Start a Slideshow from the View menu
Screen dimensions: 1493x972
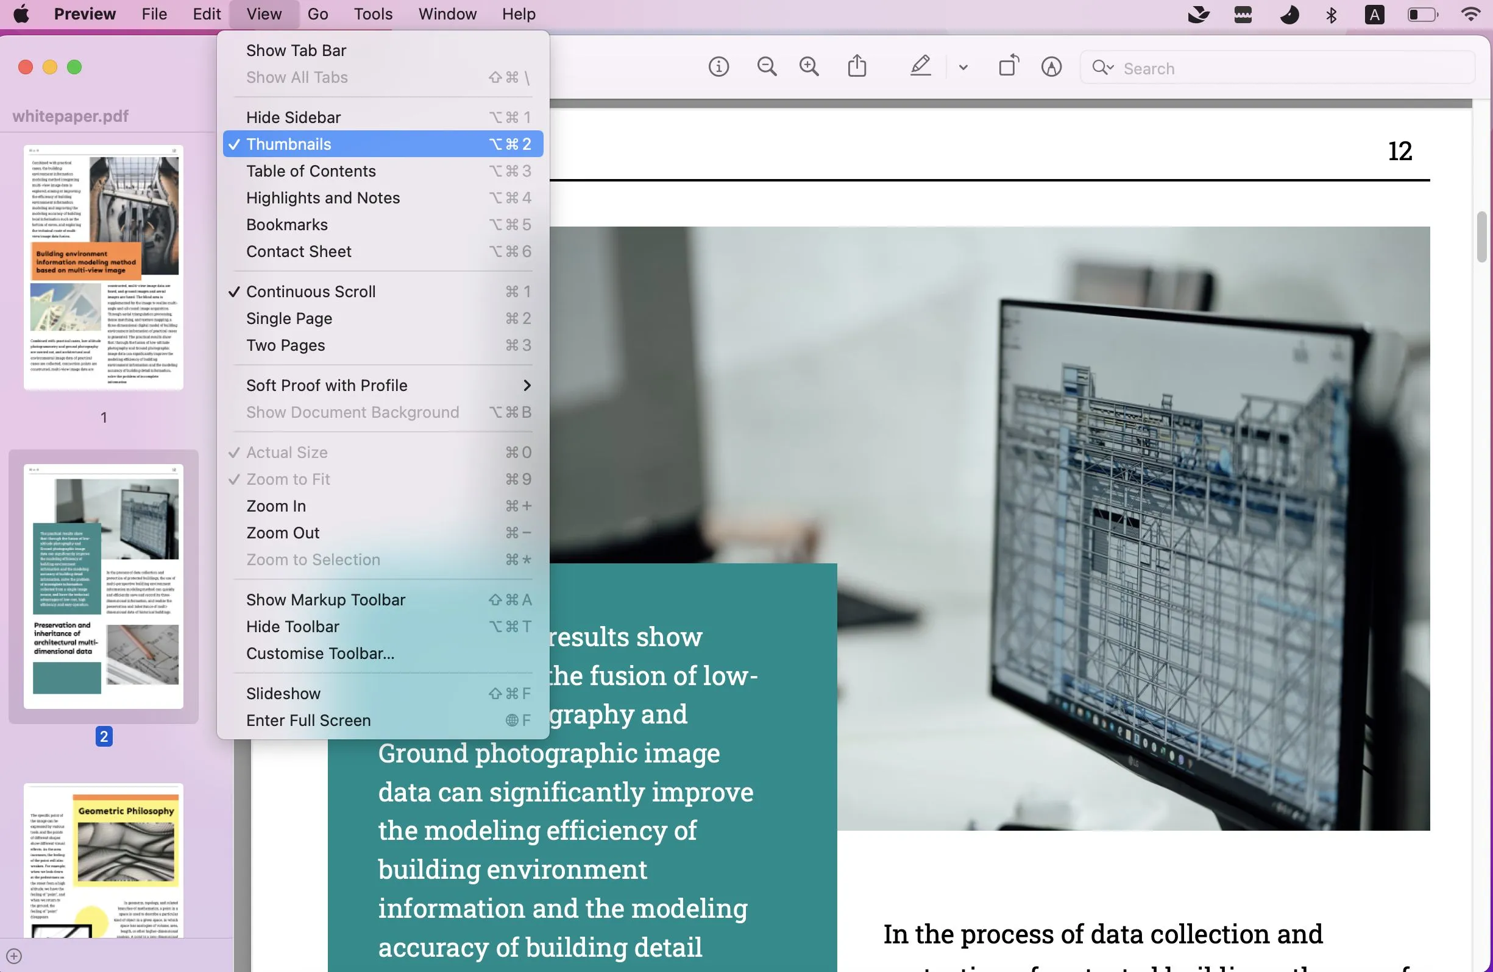tap(283, 693)
